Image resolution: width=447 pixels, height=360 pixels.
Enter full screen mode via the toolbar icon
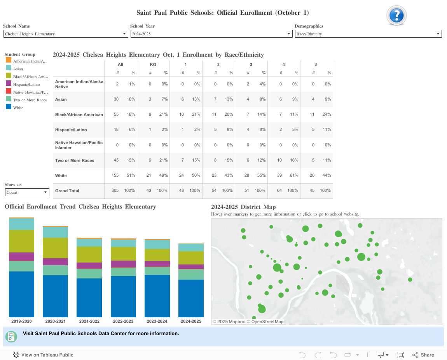(401, 355)
